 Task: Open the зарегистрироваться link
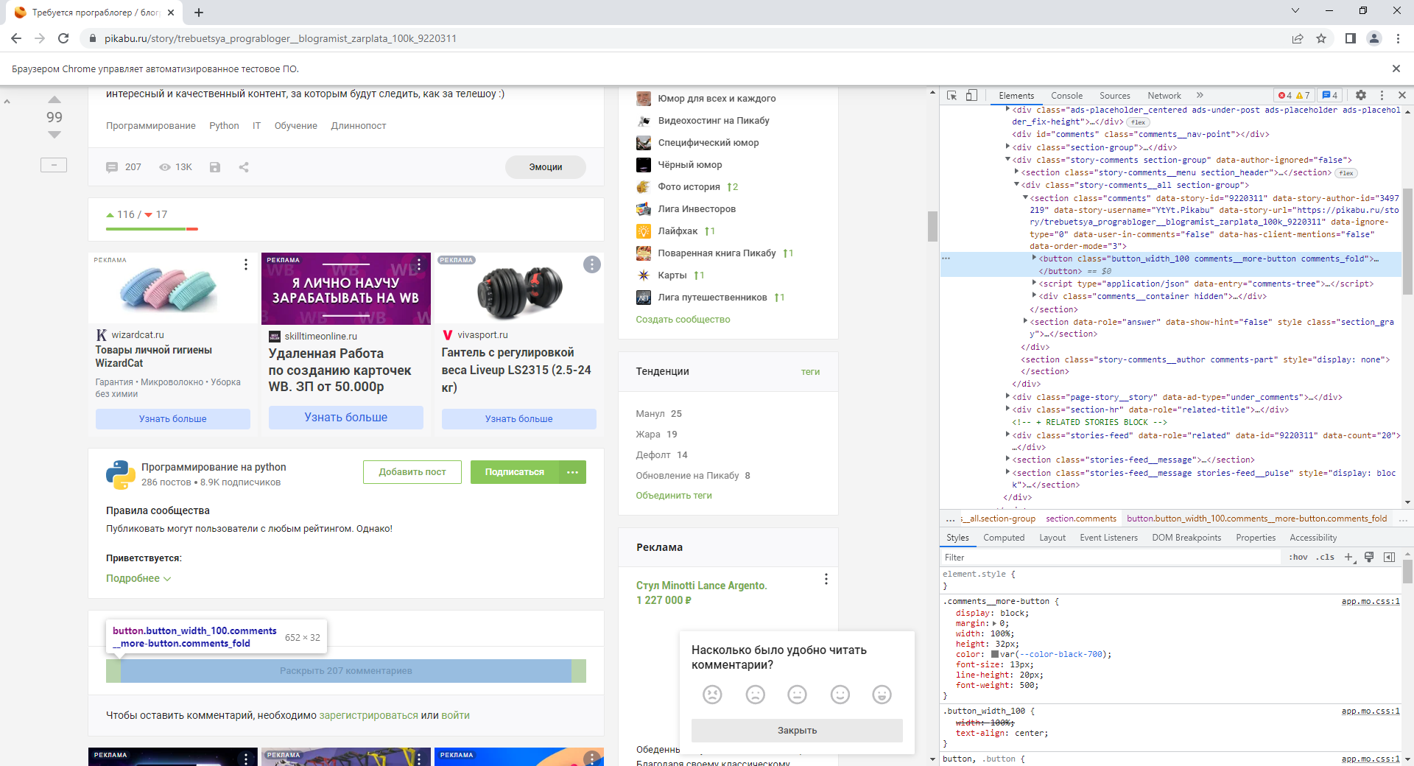(x=369, y=715)
